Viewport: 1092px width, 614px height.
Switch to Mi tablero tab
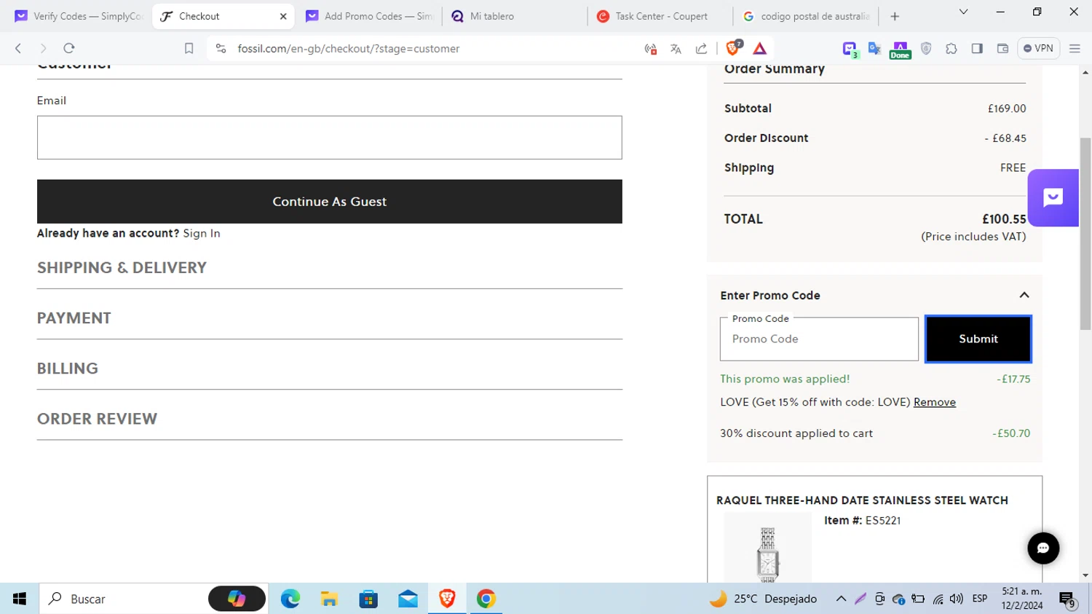tap(513, 16)
